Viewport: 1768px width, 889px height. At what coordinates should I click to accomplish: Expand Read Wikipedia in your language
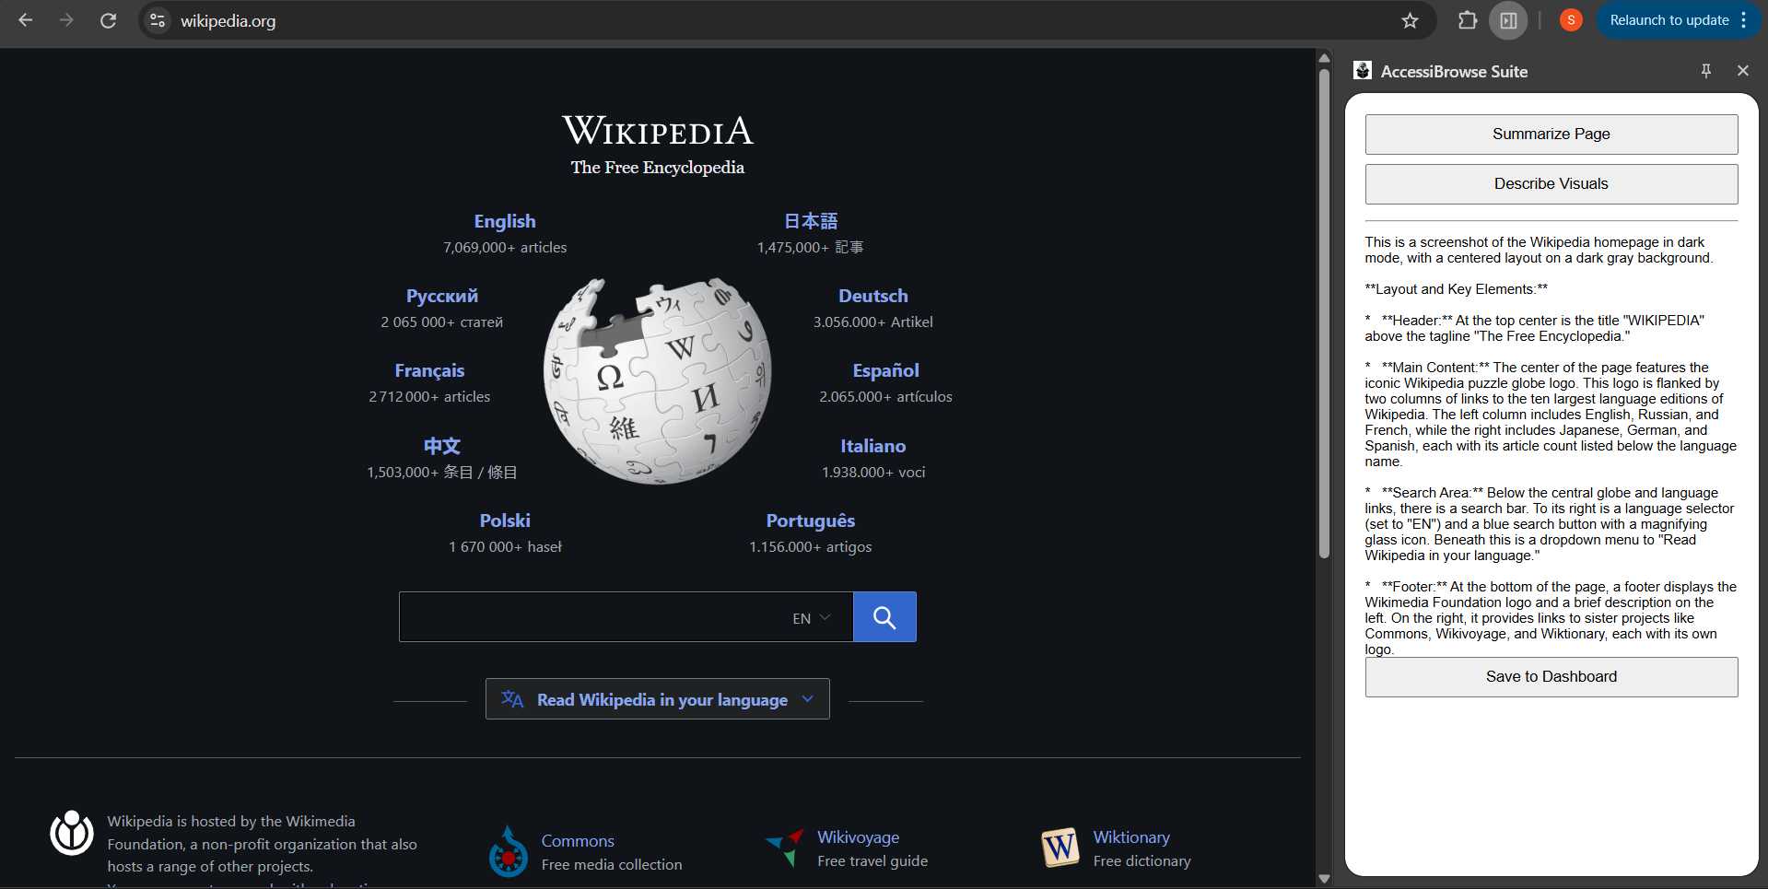[x=658, y=699]
